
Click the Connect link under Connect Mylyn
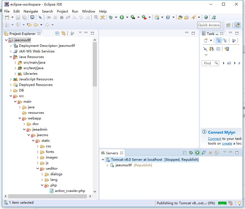click(214, 138)
